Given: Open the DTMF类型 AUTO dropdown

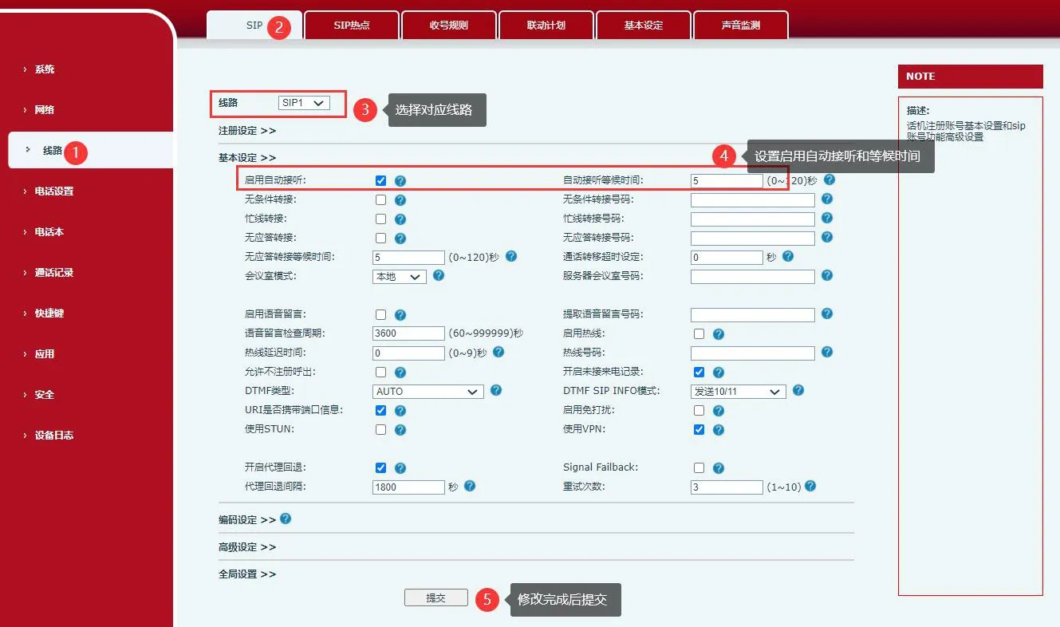Looking at the screenshot, I should [428, 392].
